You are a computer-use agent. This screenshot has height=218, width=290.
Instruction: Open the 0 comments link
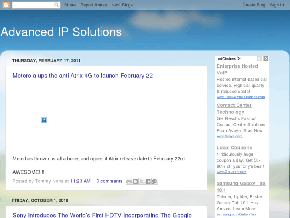point(109,181)
